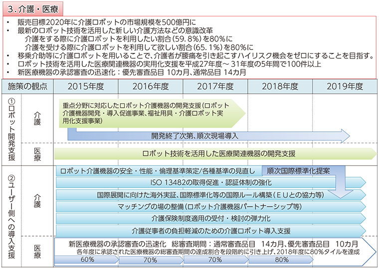The width and height of the screenshot is (379, 269).
Task: Click the '施策の観点' header cell
Action: [27, 86]
